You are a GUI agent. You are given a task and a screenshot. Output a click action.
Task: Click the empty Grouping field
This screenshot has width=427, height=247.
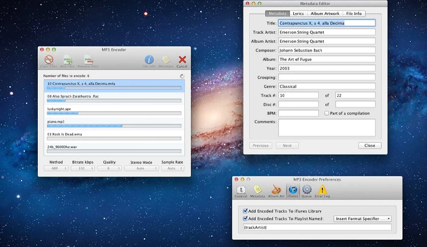point(327,77)
